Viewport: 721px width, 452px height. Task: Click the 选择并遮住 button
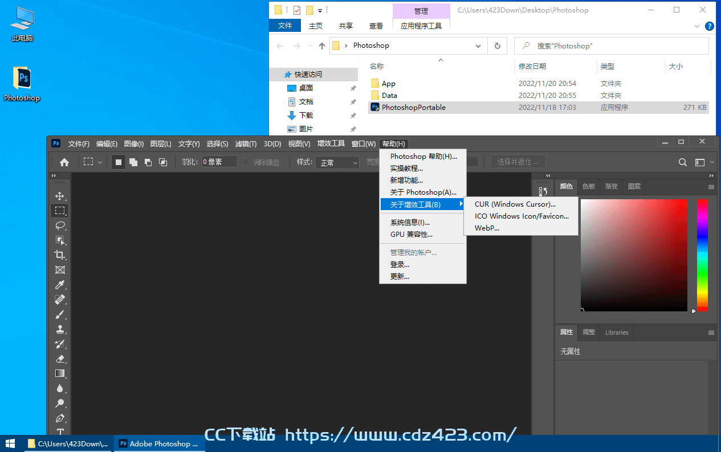[x=518, y=162]
